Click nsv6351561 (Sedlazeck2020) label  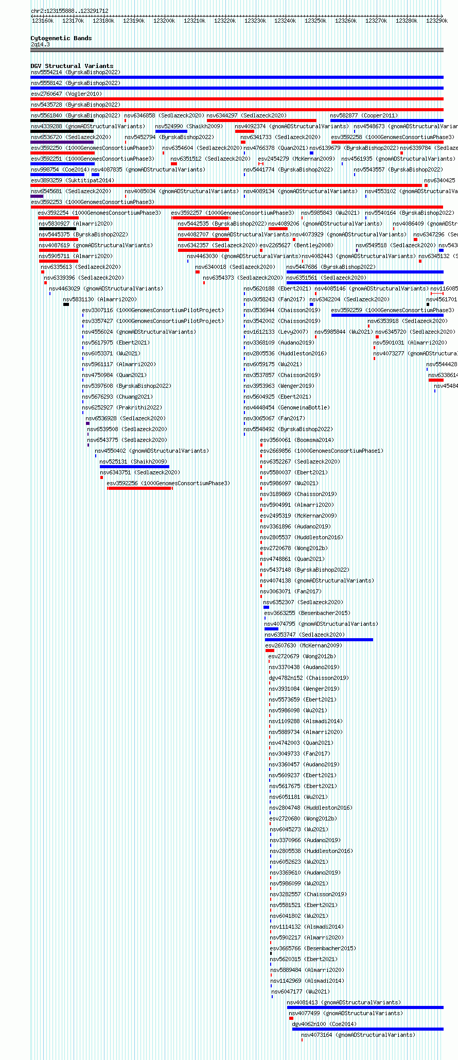[326, 278]
